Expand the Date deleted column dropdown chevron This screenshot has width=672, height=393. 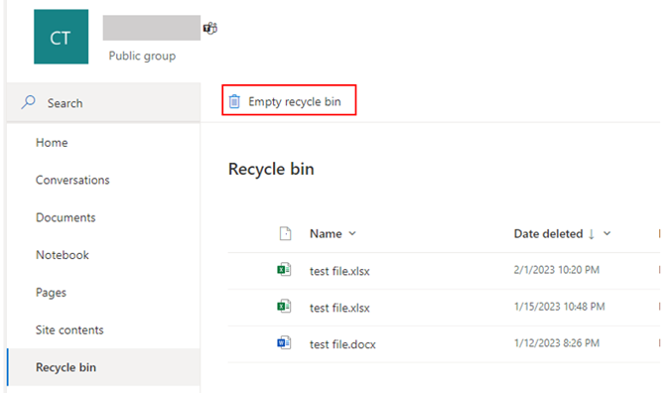point(606,233)
